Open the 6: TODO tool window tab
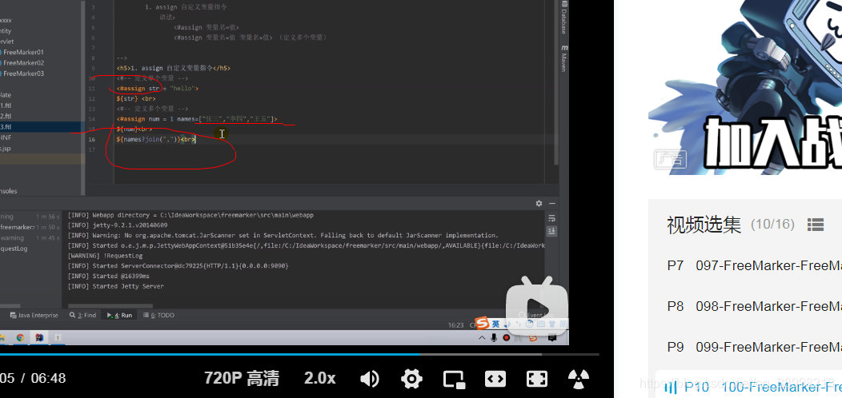This screenshot has width=842, height=398. click(x=159, y=316)
